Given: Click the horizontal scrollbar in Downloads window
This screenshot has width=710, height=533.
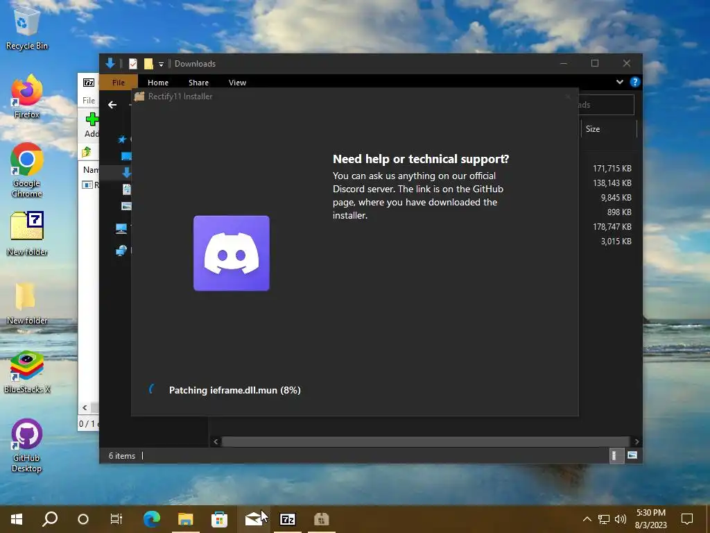Looking at the screenshot, I should [x=426, y=441].
